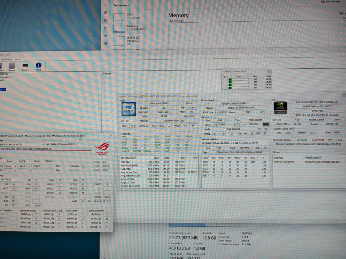346x259 pixels.
Task: Click the Channels value field
Action: pyautogui.click(x=84, y=166)
